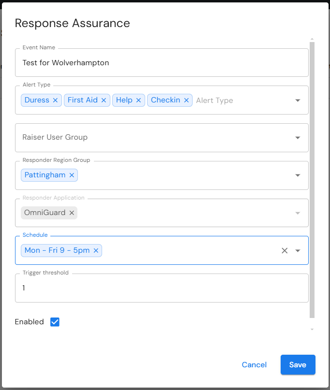
Task: Click the scrollbar down arrow
Action: click(x=312, y=329)
